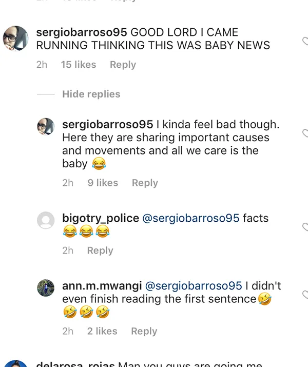Collapse the thread with Hide replies
This screenshot has height=367, width=308.
point(91,94)
